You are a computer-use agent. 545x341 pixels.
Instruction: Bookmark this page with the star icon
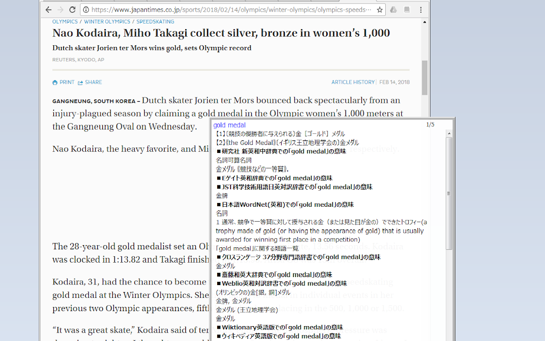coord(379,10)
